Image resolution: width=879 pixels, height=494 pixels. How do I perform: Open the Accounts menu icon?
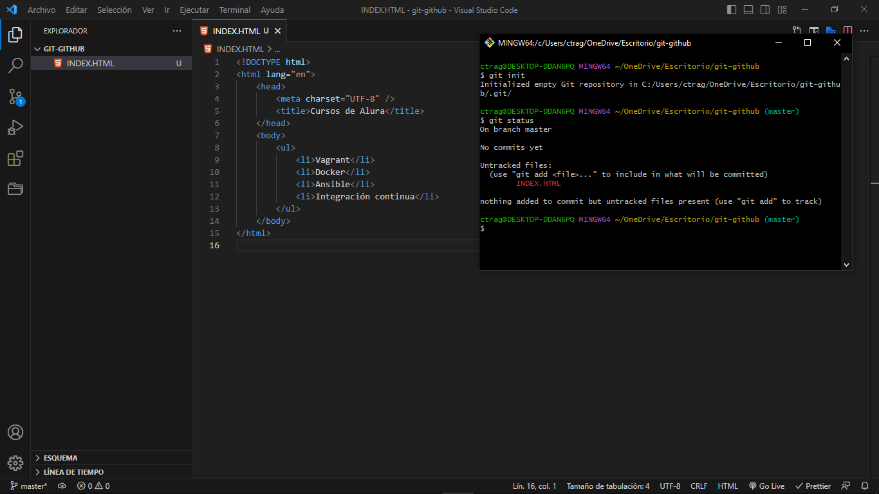click(15, 432)
